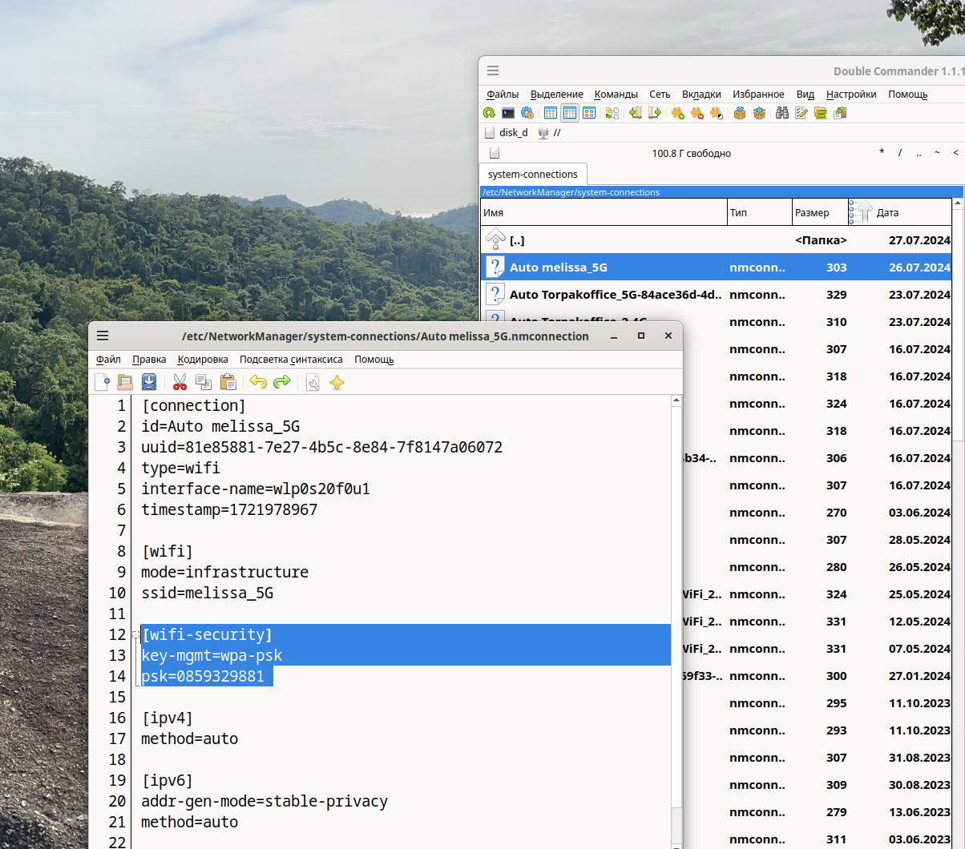The image size is (965, 849).
Task: Open the editor window hamburger menu
Action: [x=103, y=336]
